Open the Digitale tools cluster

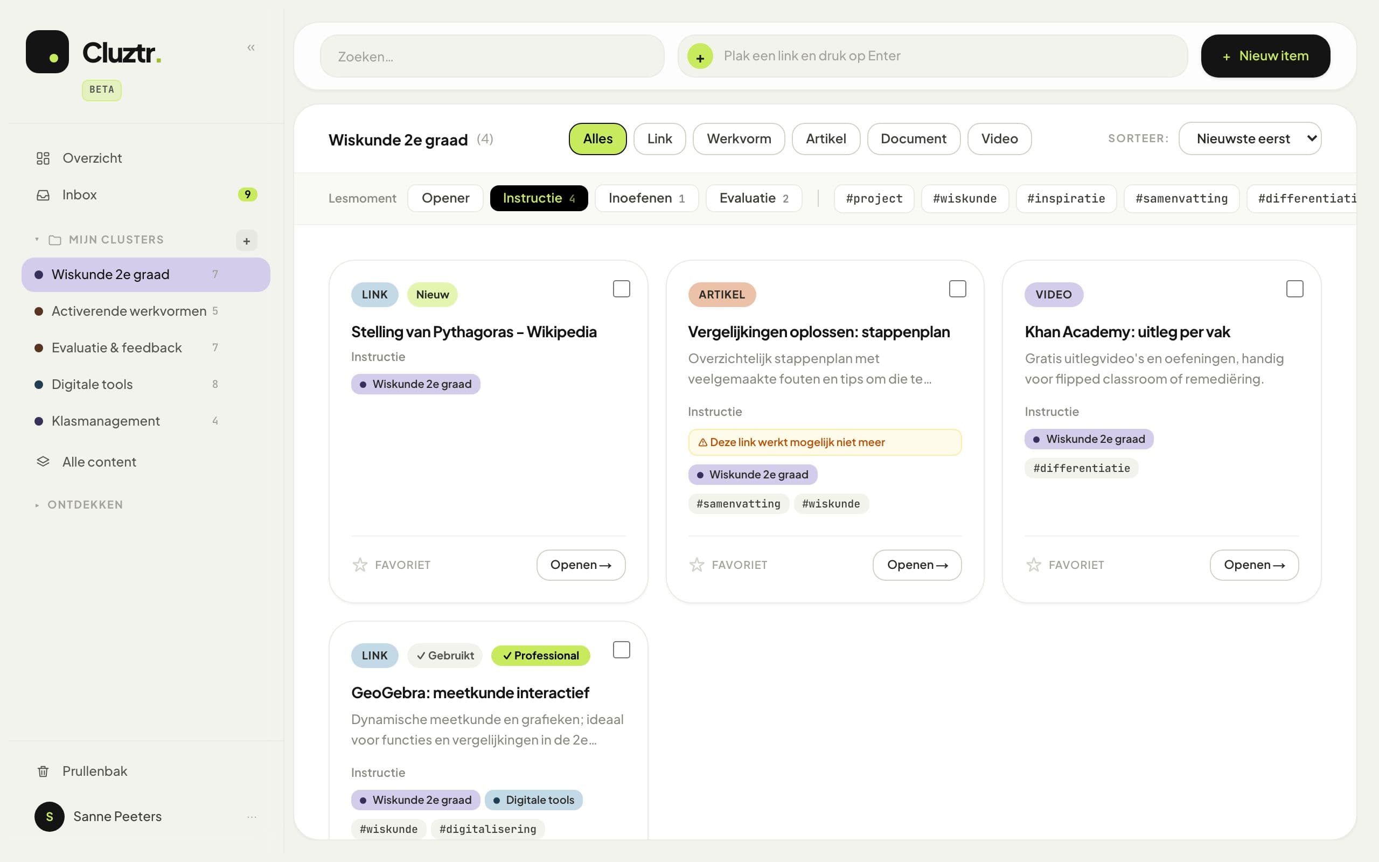tap(145, 384)
